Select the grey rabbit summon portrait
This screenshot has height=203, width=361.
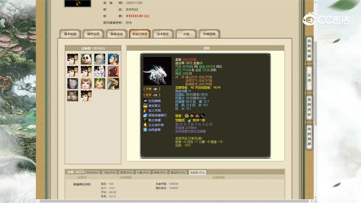73,96
